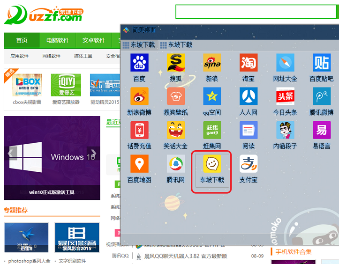
Task: Open the 迅雷8 topic thumbnail
Action: coord(27,238)
